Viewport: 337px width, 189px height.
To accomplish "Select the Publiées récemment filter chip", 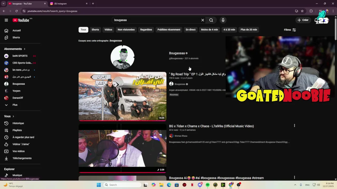I will pyautogui.click(x=169, y=30).
